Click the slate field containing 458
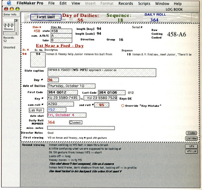This screenshot has height=190, width=202. (61, 31)
